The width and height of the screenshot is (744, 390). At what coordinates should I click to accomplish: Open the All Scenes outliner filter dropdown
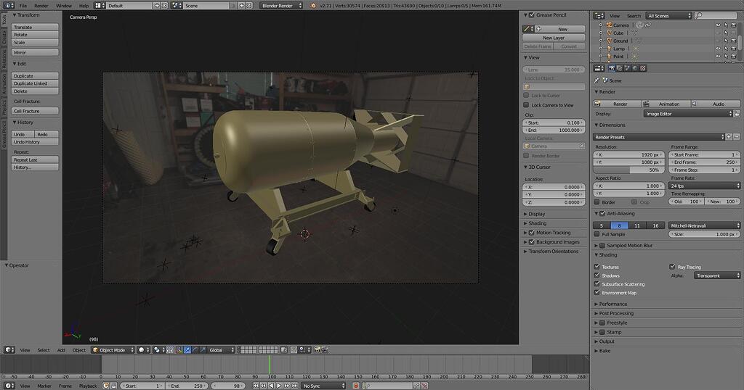669,16
